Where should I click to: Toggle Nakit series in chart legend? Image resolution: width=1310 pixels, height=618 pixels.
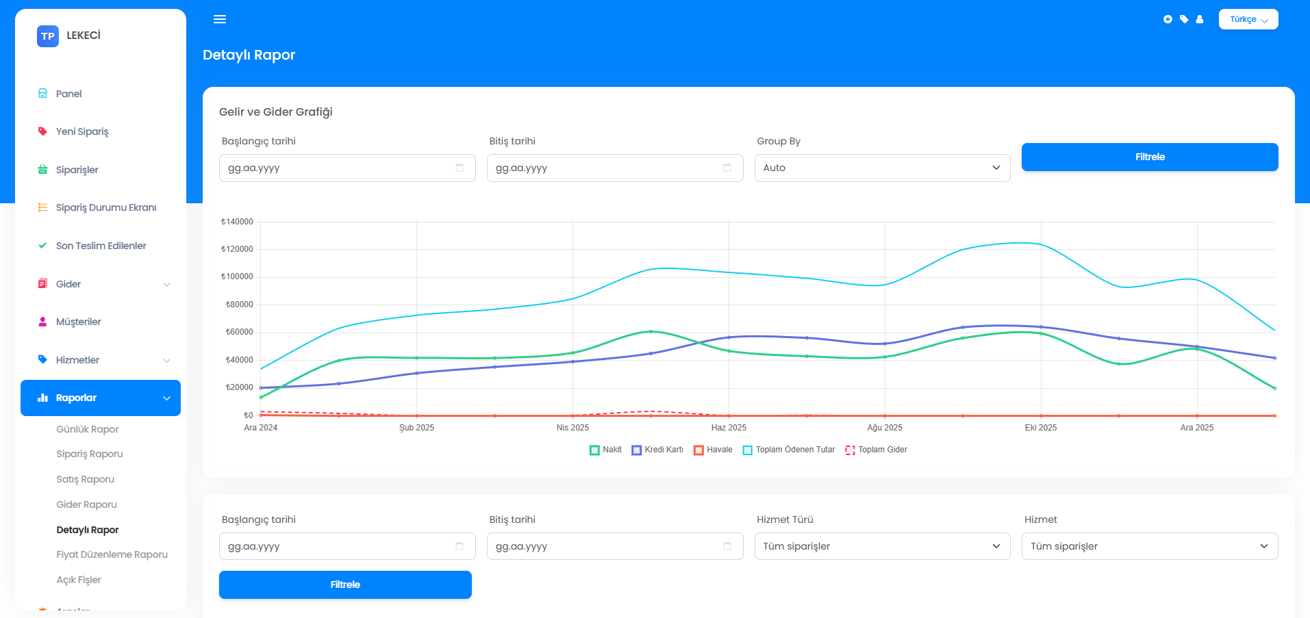click(x=605, y=450)
